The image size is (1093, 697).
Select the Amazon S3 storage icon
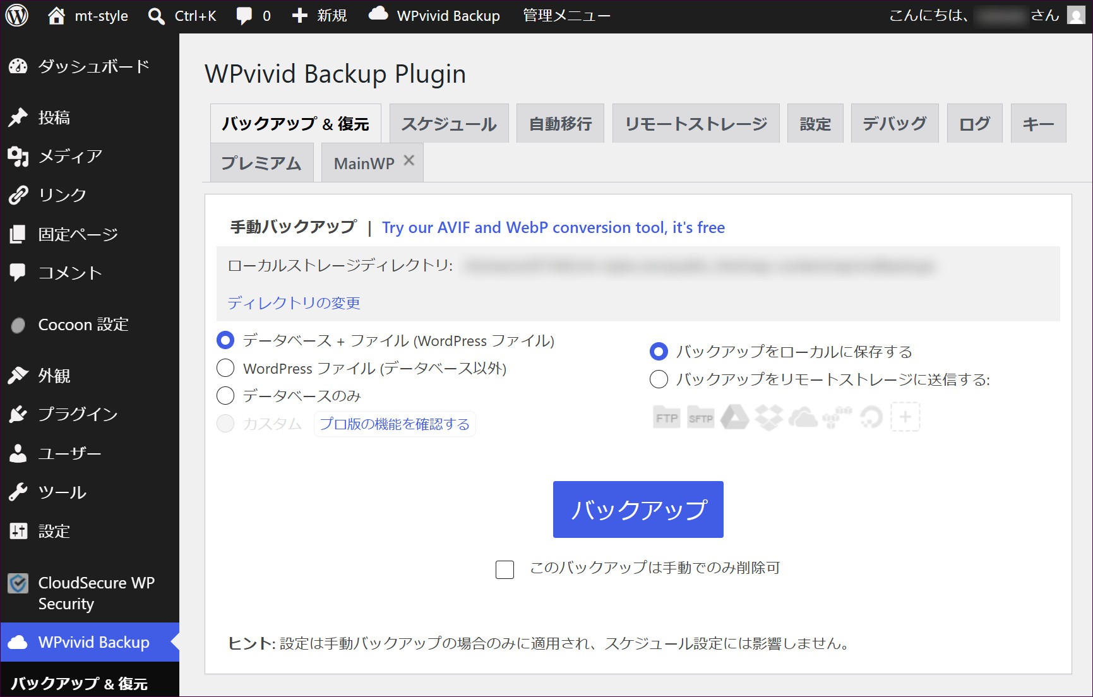[x=837, y=417]
